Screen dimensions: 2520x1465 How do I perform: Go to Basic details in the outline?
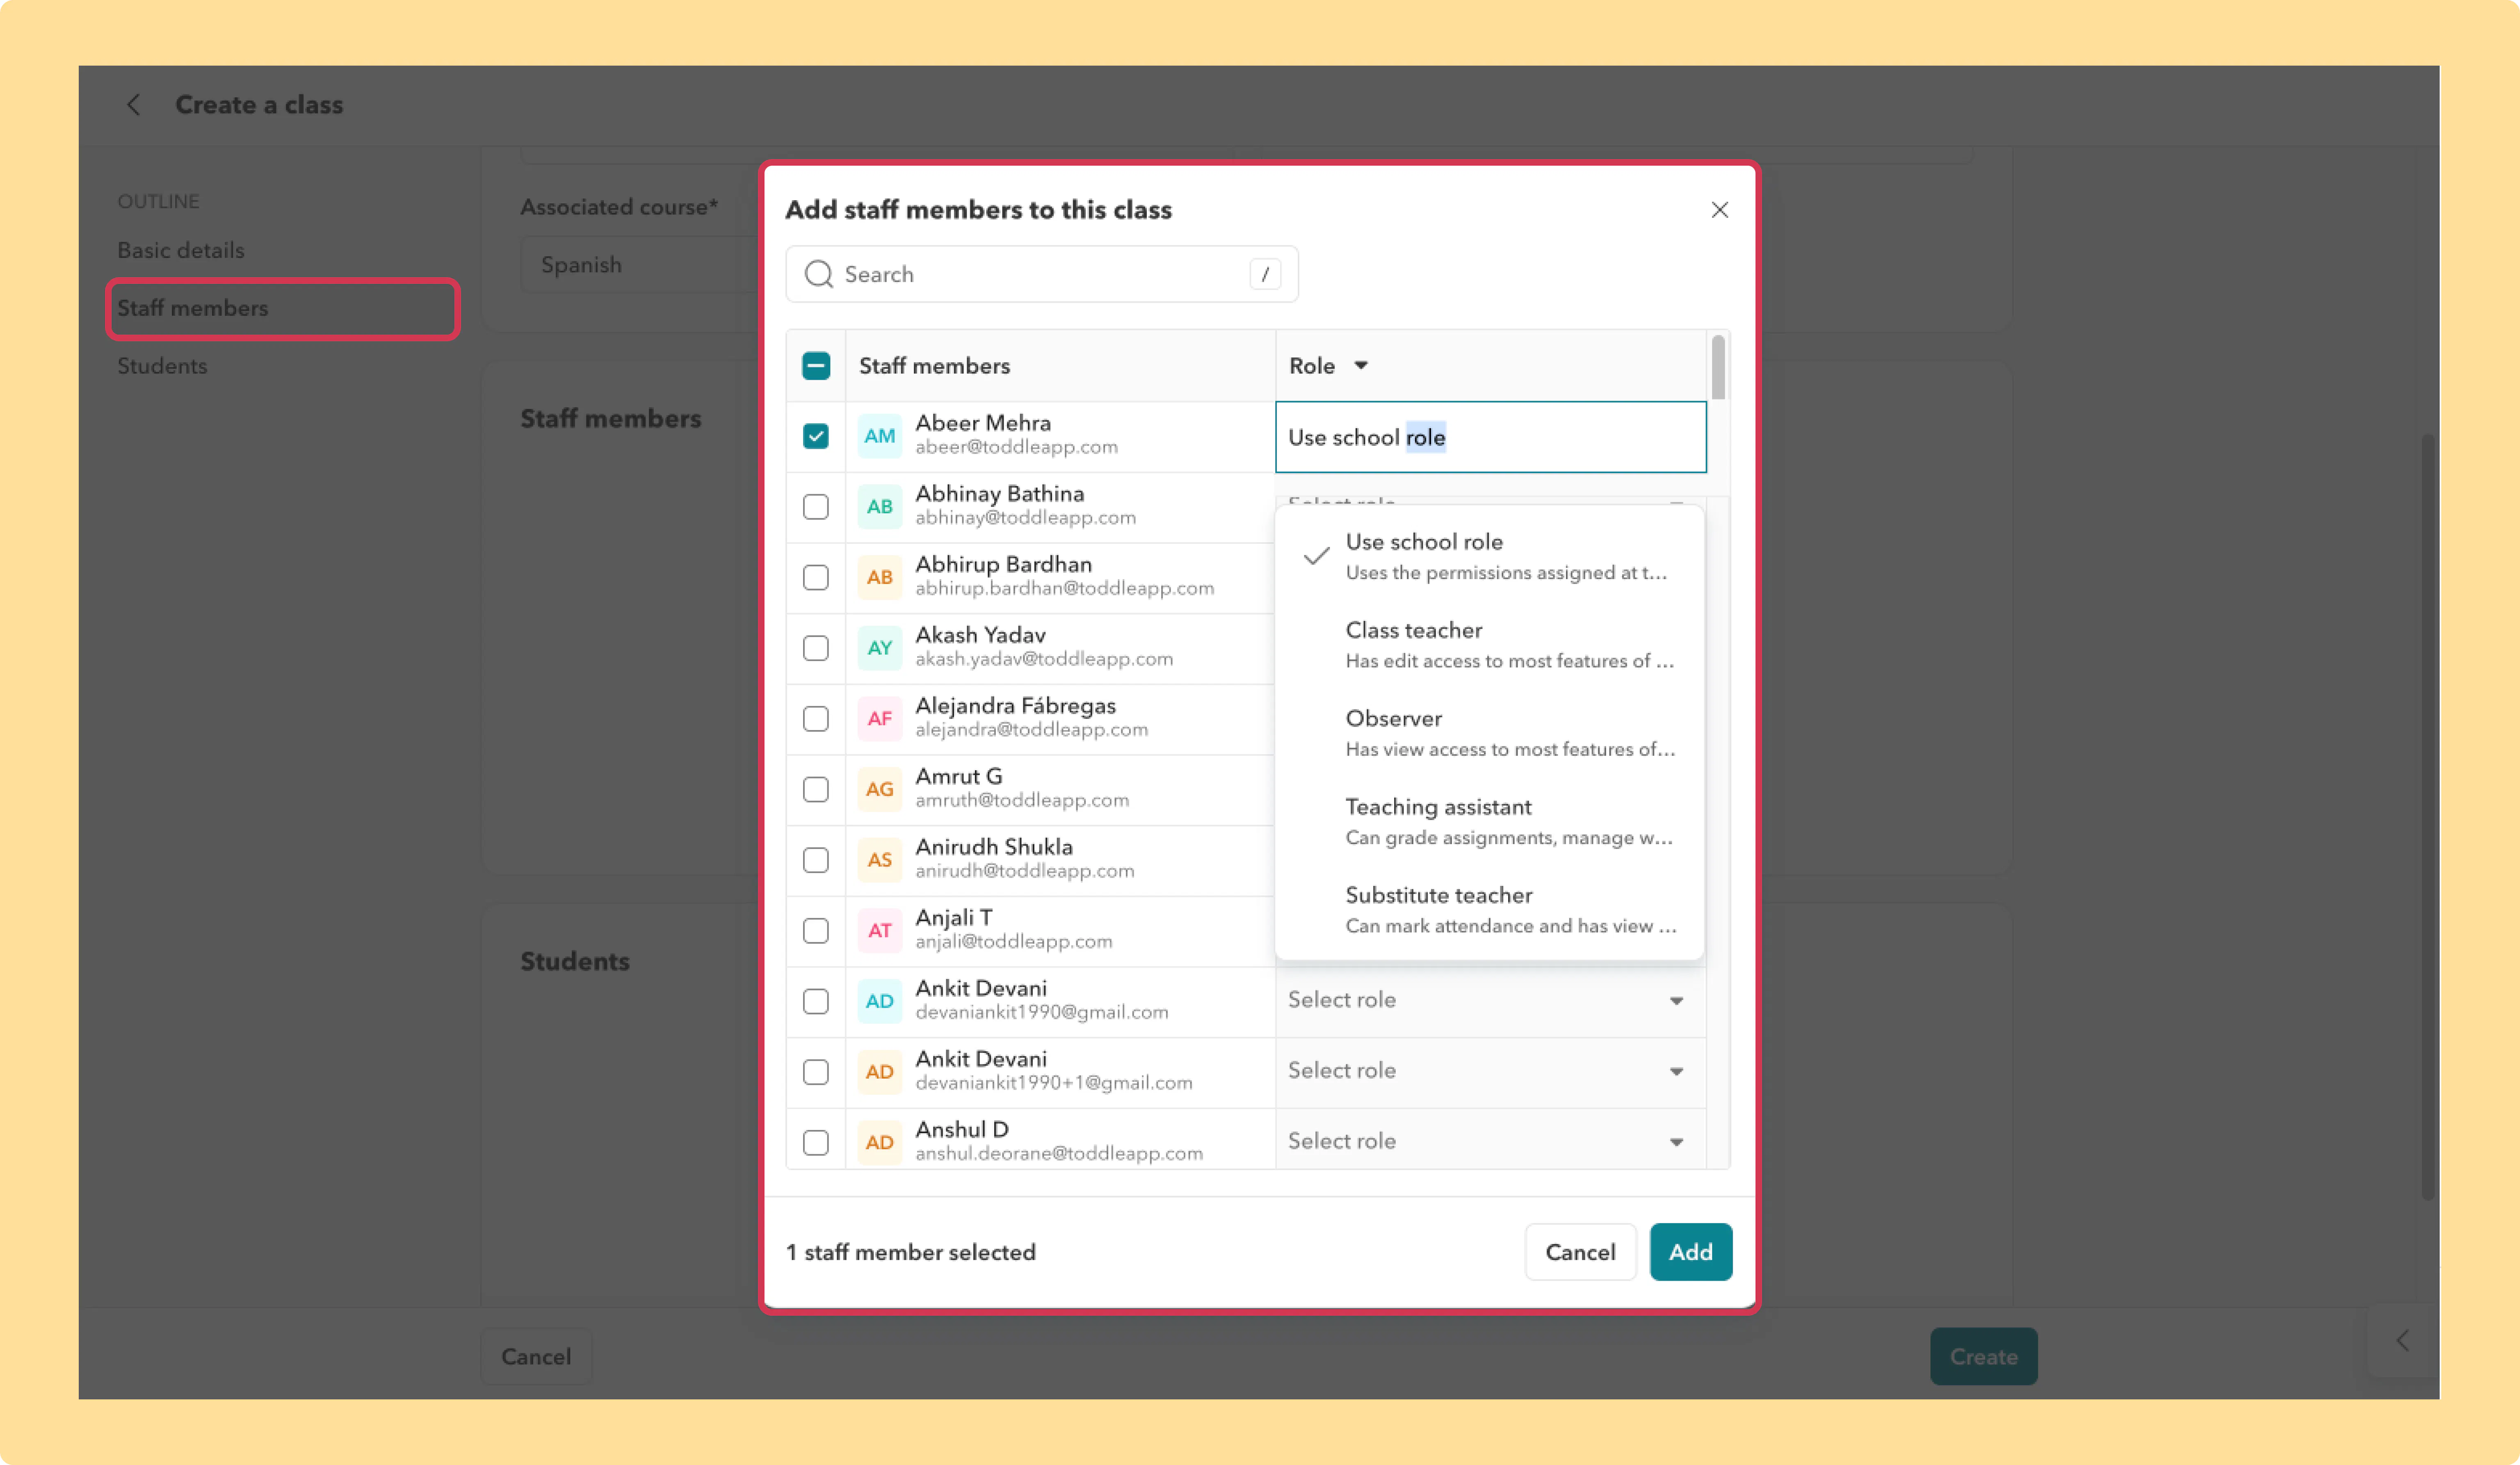[181, 250]
